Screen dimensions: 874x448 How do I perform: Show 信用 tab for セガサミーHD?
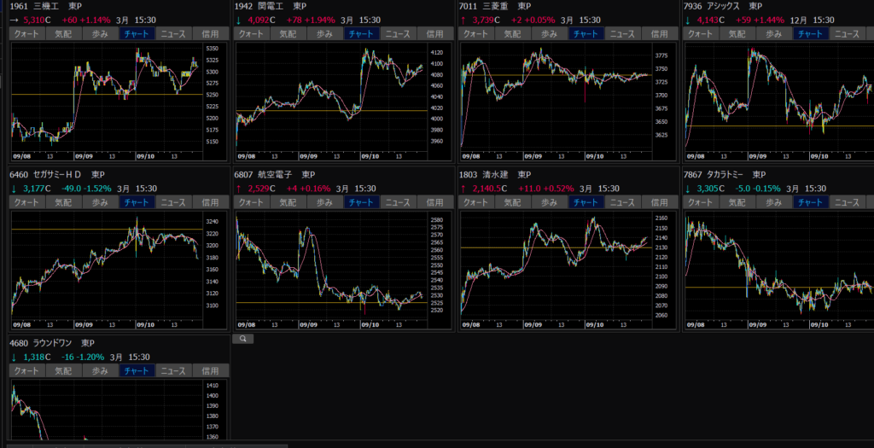pyautogui.click(x=209, y=202)
